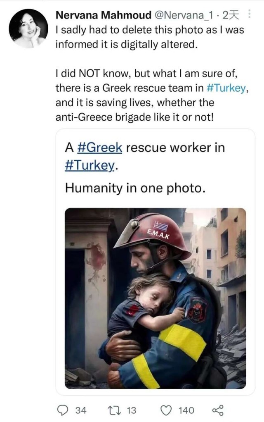This screenshot has height=422, width=264.
Task: Open the three-dot more options menu
Action: coord(250,14)
